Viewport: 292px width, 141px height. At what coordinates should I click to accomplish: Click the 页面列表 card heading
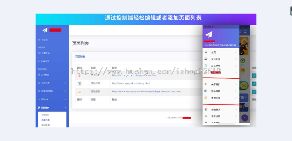tap(80, 57)
